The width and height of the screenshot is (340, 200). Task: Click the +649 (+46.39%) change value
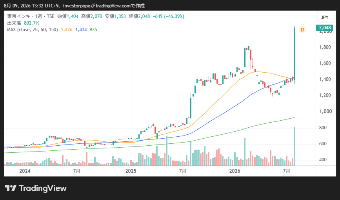[x=168, y=16]
